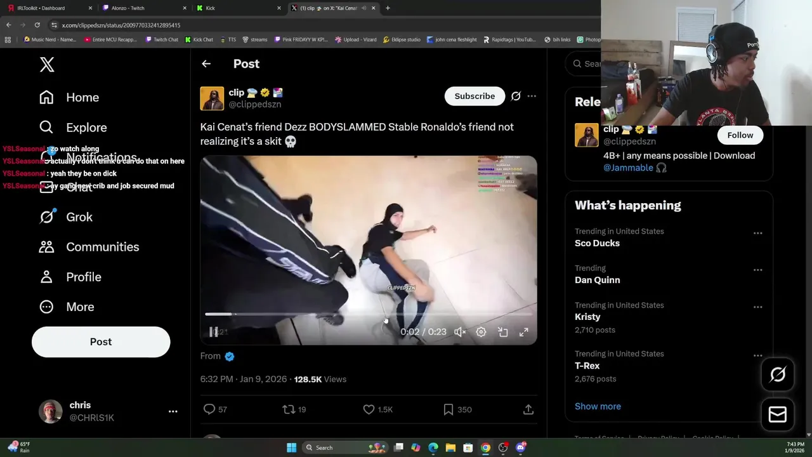Screen dimensions: 812x457
Task: Open options for Kristy trend
Action: 757,307
